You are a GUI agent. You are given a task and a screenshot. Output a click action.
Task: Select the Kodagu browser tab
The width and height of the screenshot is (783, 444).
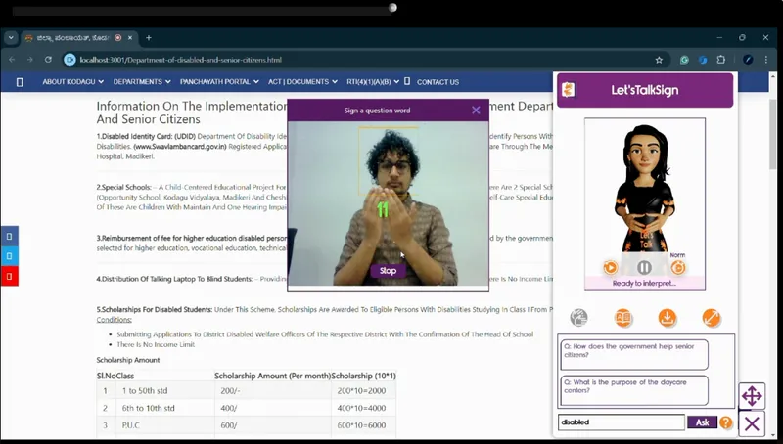pyautogui.click(x=74, y=38)
